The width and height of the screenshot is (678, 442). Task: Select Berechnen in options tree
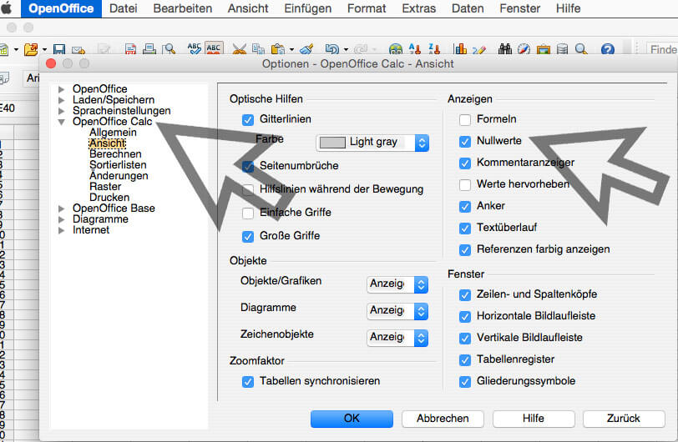tap(115, 154)
